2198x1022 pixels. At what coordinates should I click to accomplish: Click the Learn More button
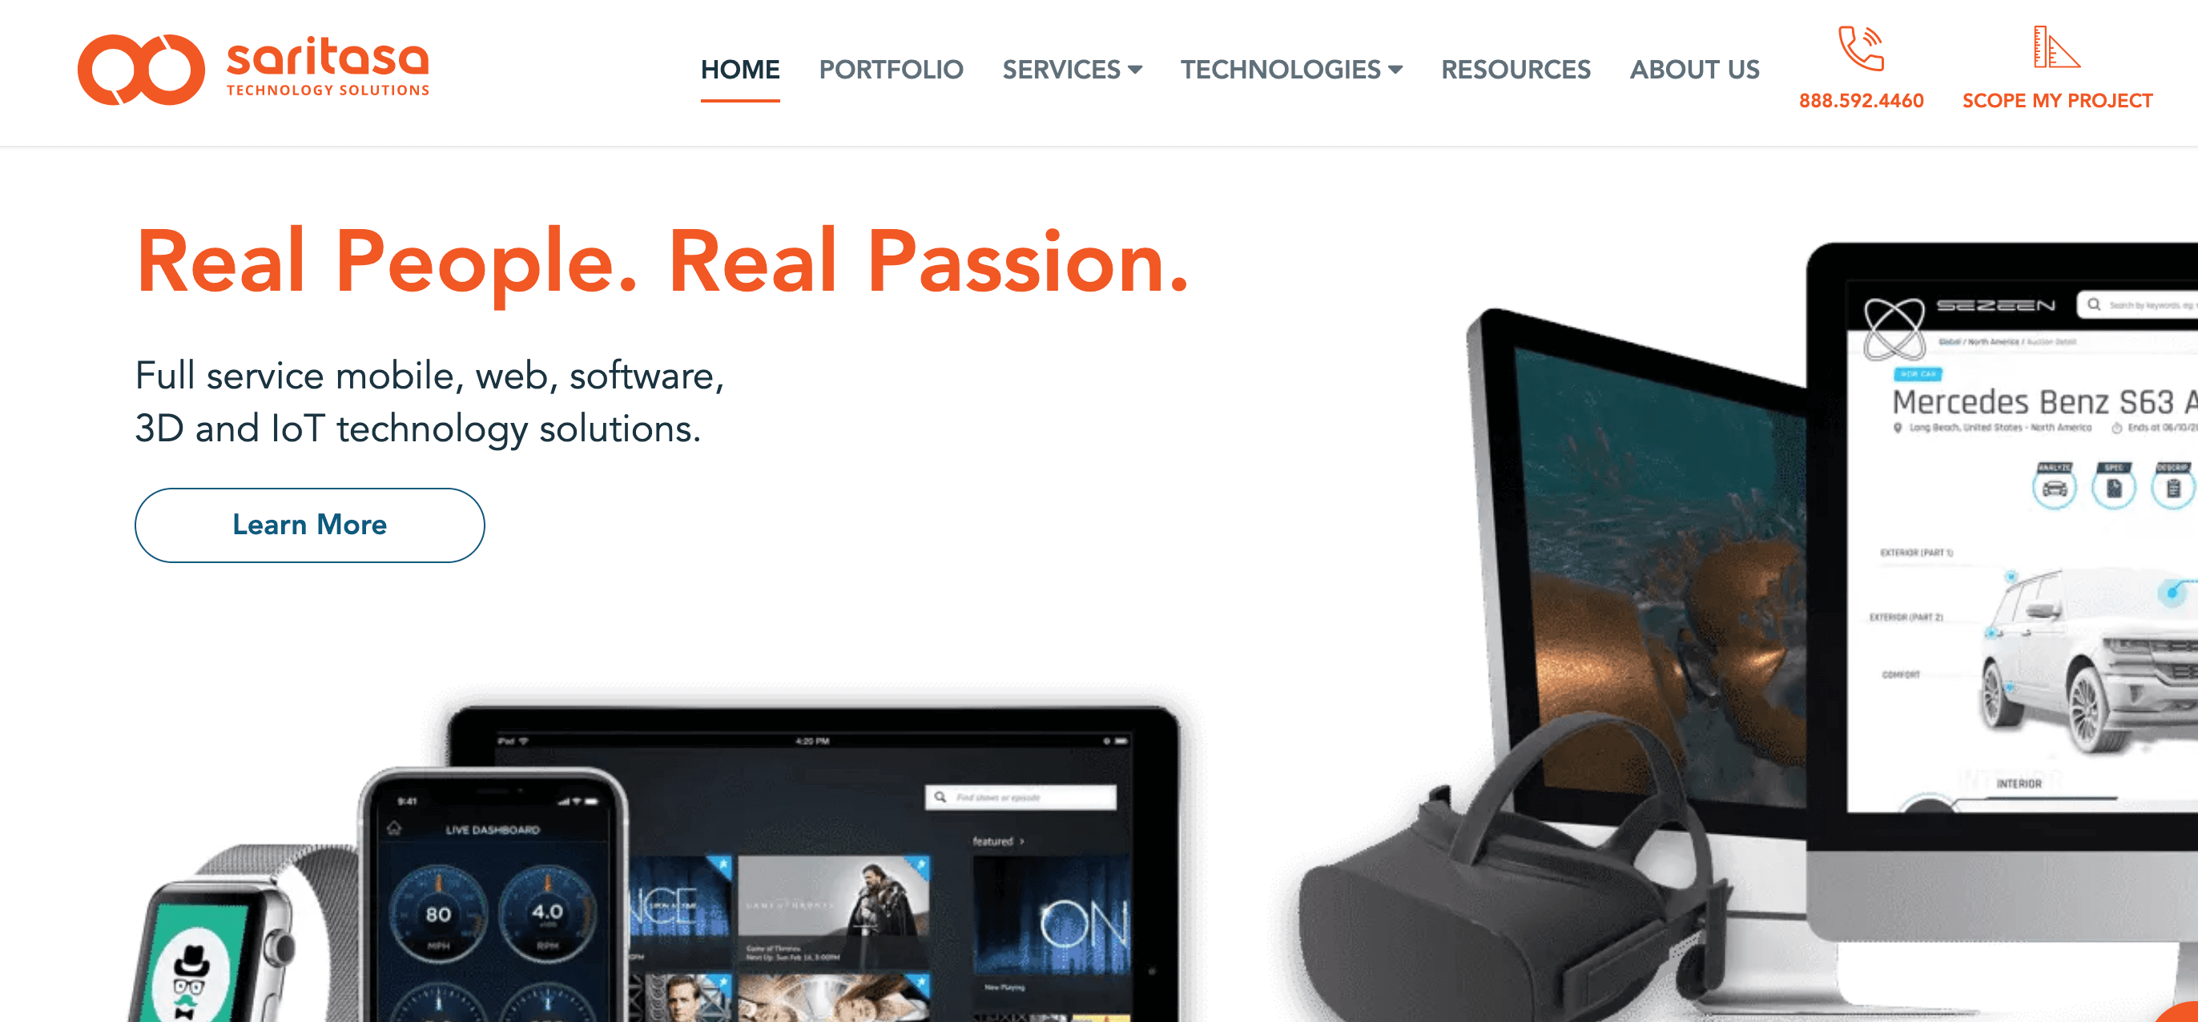(310, 525)
